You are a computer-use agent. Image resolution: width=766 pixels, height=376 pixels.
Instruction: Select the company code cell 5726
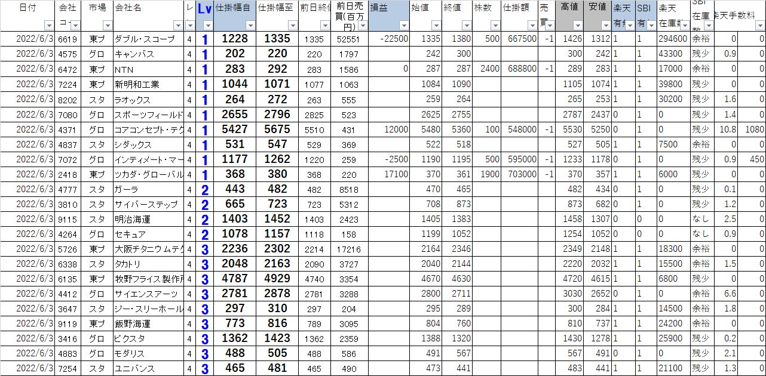68,249
